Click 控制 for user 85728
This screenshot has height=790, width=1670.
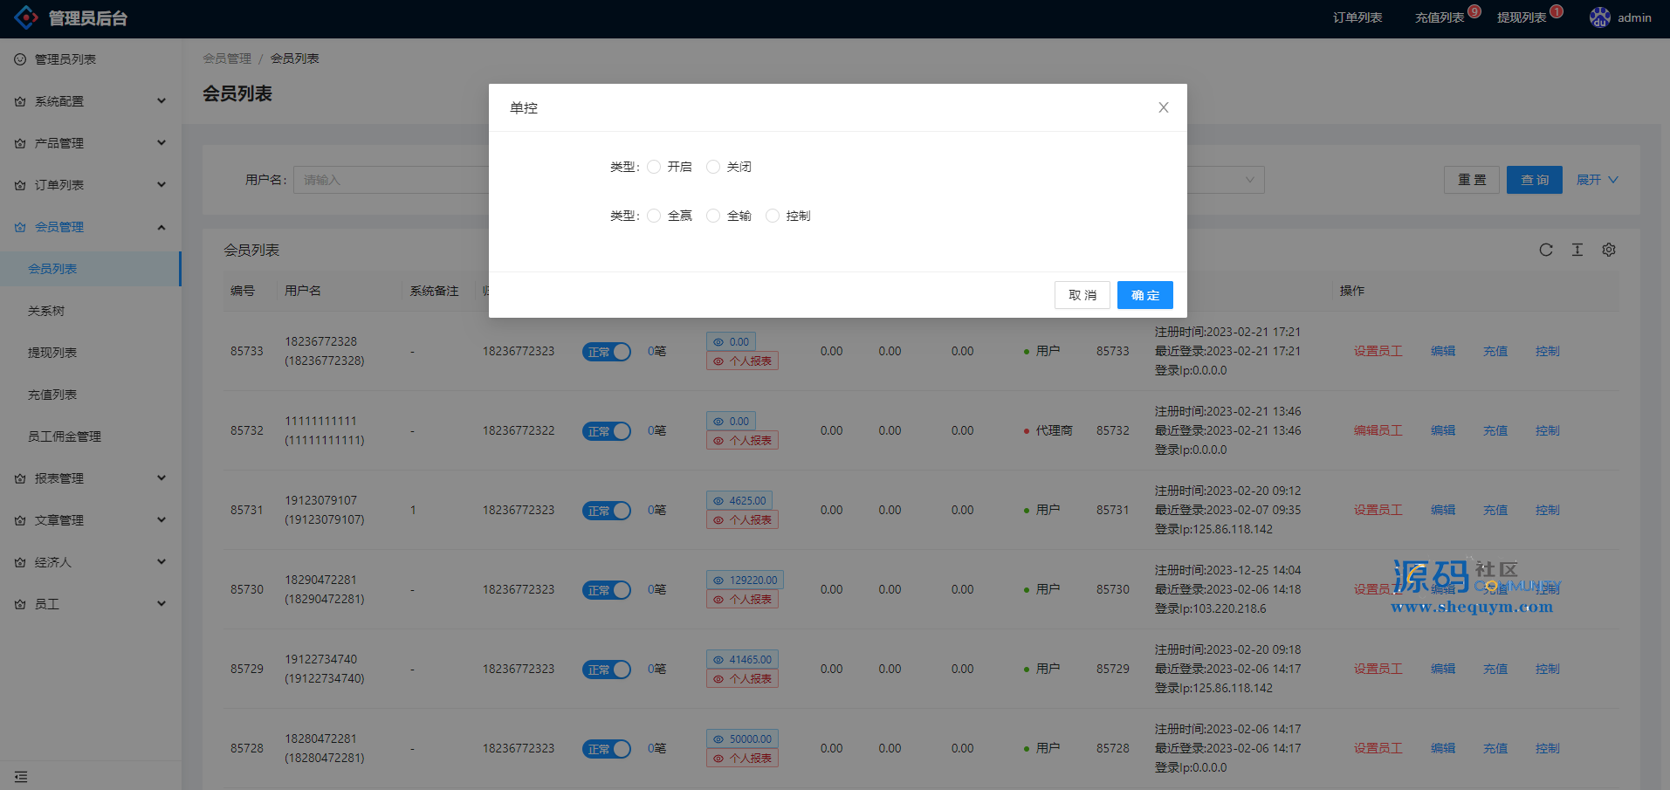pyautogui.click(x=1547, y=748)
